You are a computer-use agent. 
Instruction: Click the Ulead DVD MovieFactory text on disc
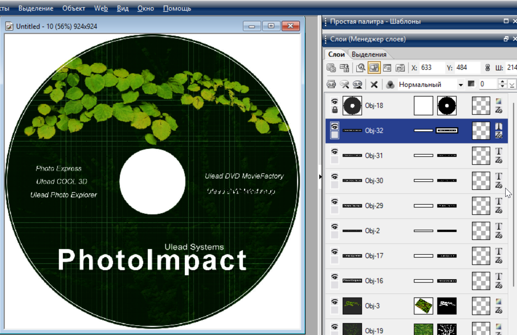pos(244,176)
